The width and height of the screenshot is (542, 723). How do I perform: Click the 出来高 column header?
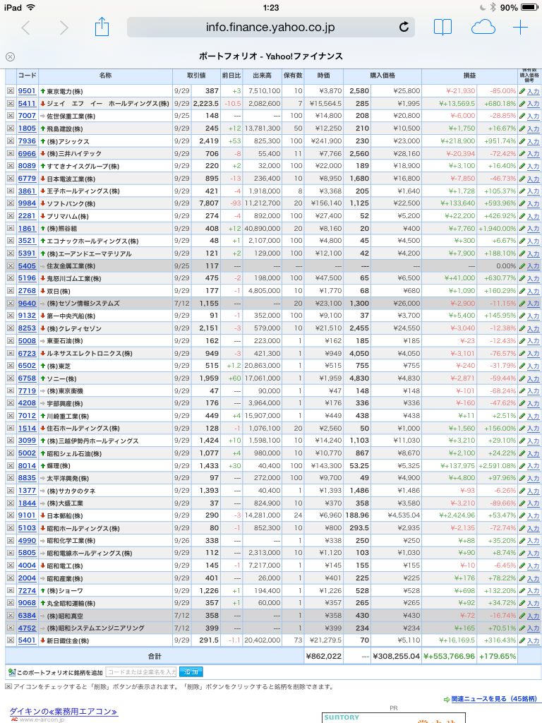(262, 75)
